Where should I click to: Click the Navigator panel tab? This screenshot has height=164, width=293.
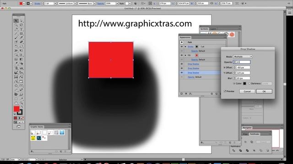(x=247, y=128)
